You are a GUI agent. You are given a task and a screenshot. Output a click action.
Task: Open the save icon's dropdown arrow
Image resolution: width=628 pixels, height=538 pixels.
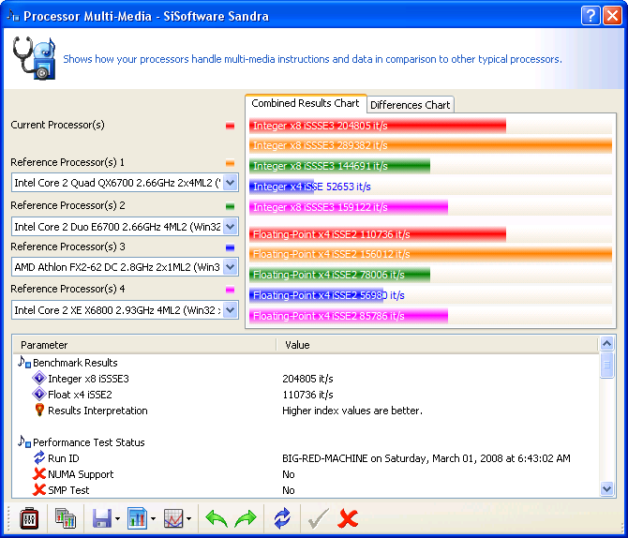tap(117, 519)
